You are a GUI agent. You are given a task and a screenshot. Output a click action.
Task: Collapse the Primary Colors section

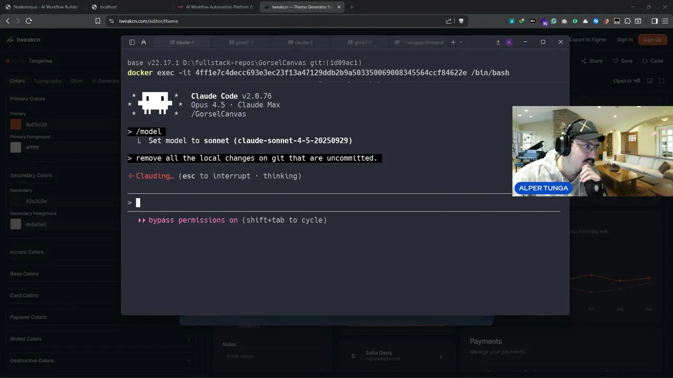[x=63, y=99]
